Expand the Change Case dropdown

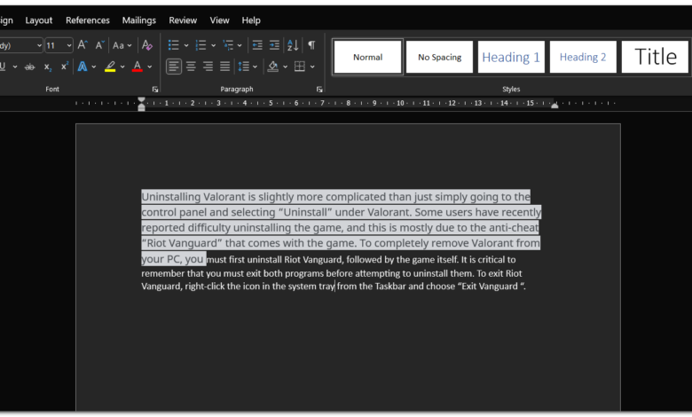point(122,44)
